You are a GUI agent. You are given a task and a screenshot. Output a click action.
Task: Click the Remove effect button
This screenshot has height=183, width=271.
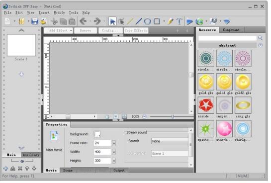click(86, 30)
